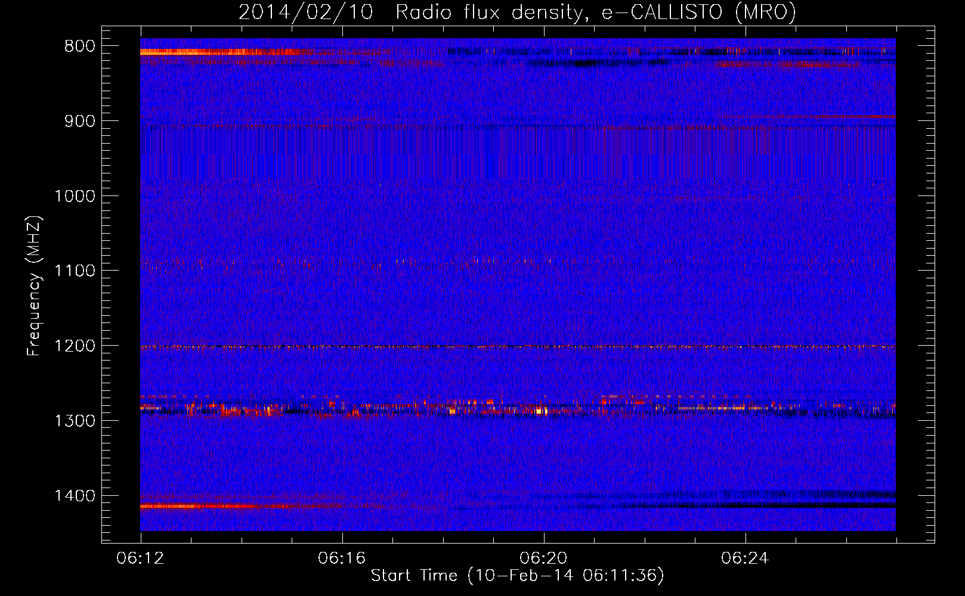Screen dimensions: 965x596
Task: Click the 1400 frequency tick label
Action: (x=75, y=495)
